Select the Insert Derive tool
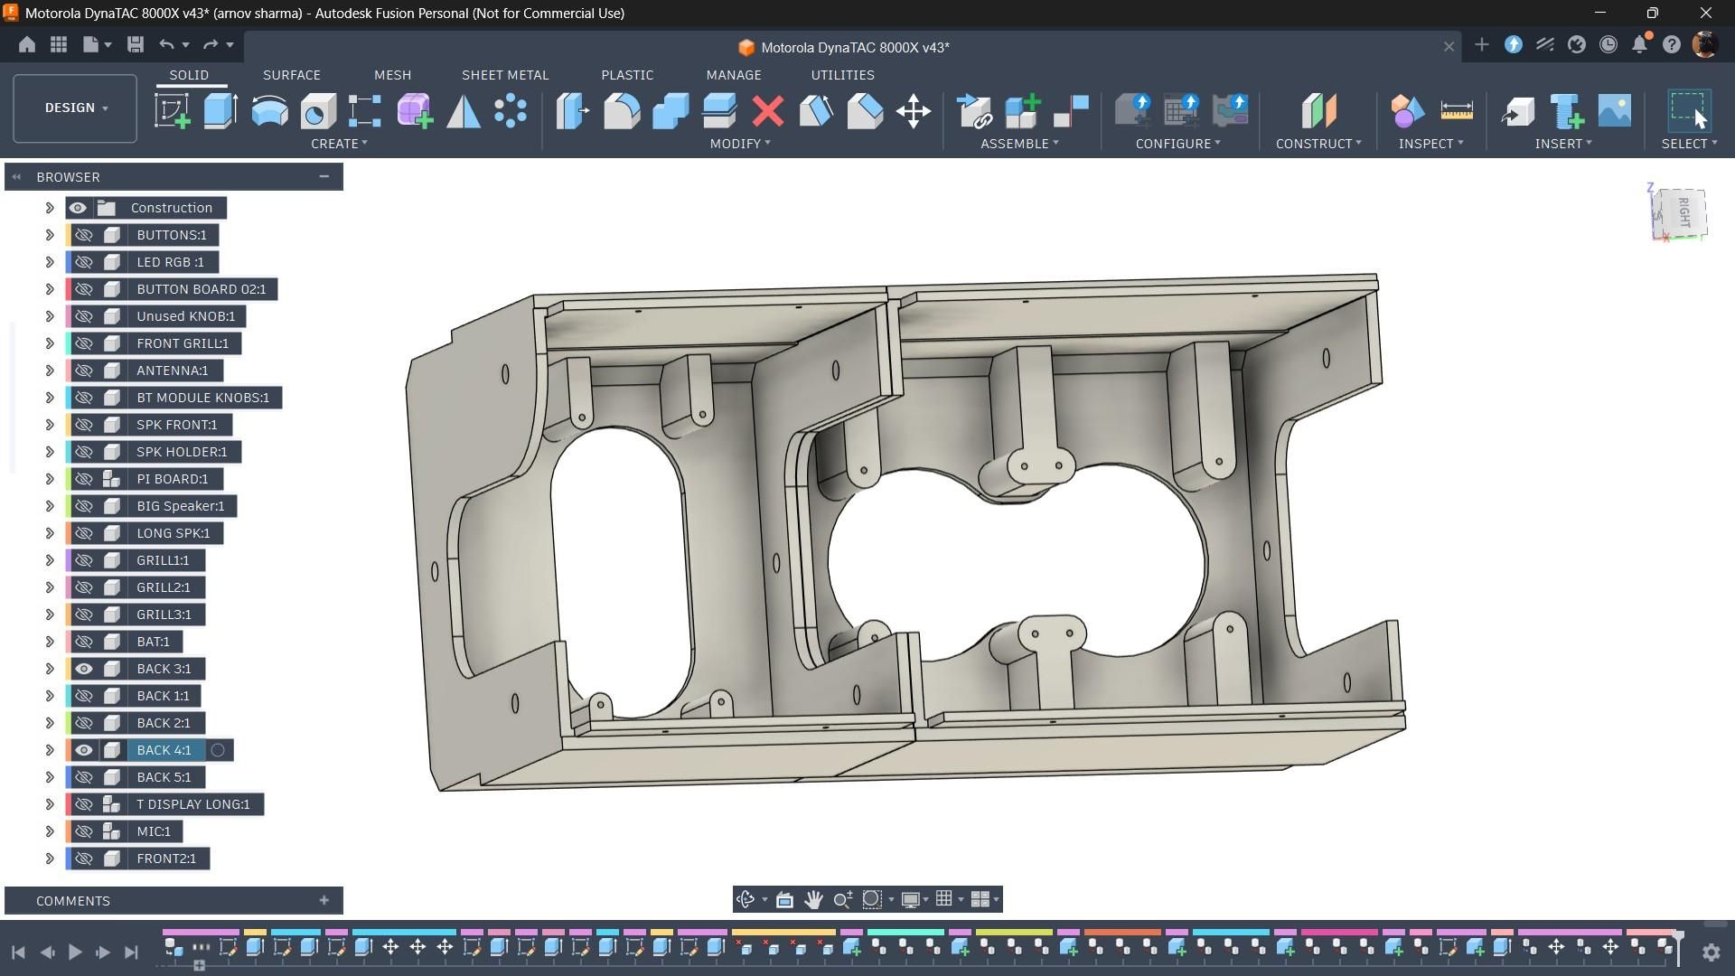This screenshot has height=976, width=1735. point(1518,111)
